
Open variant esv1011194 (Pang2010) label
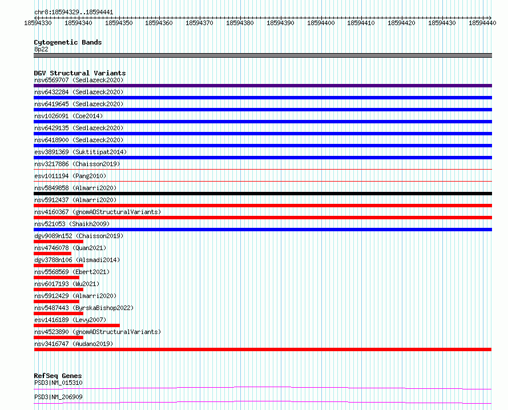pos(70,176)
